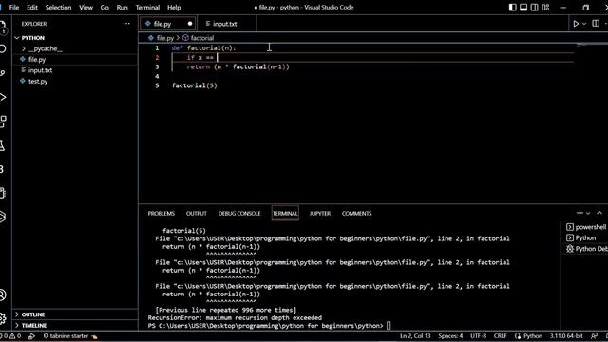This screenshot has width=608, height=342.
Task: Open the Accounts icon in activity bar
Action: coord(3,294)
